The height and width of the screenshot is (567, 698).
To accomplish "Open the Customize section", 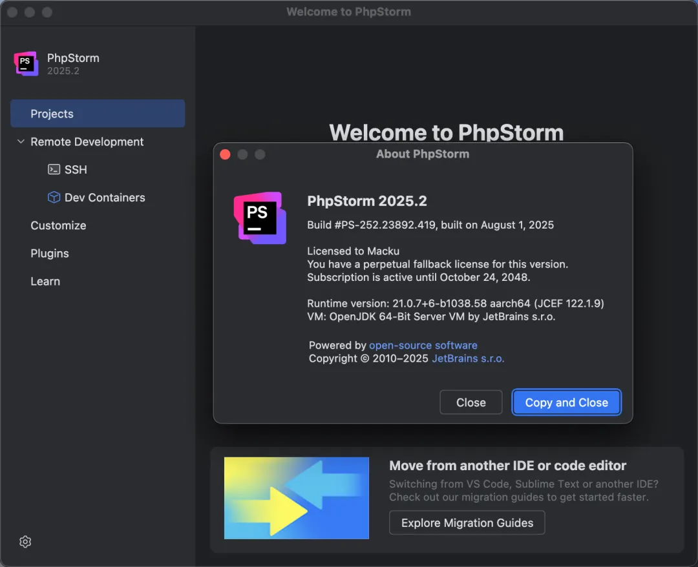I will (x=58, y=225).
